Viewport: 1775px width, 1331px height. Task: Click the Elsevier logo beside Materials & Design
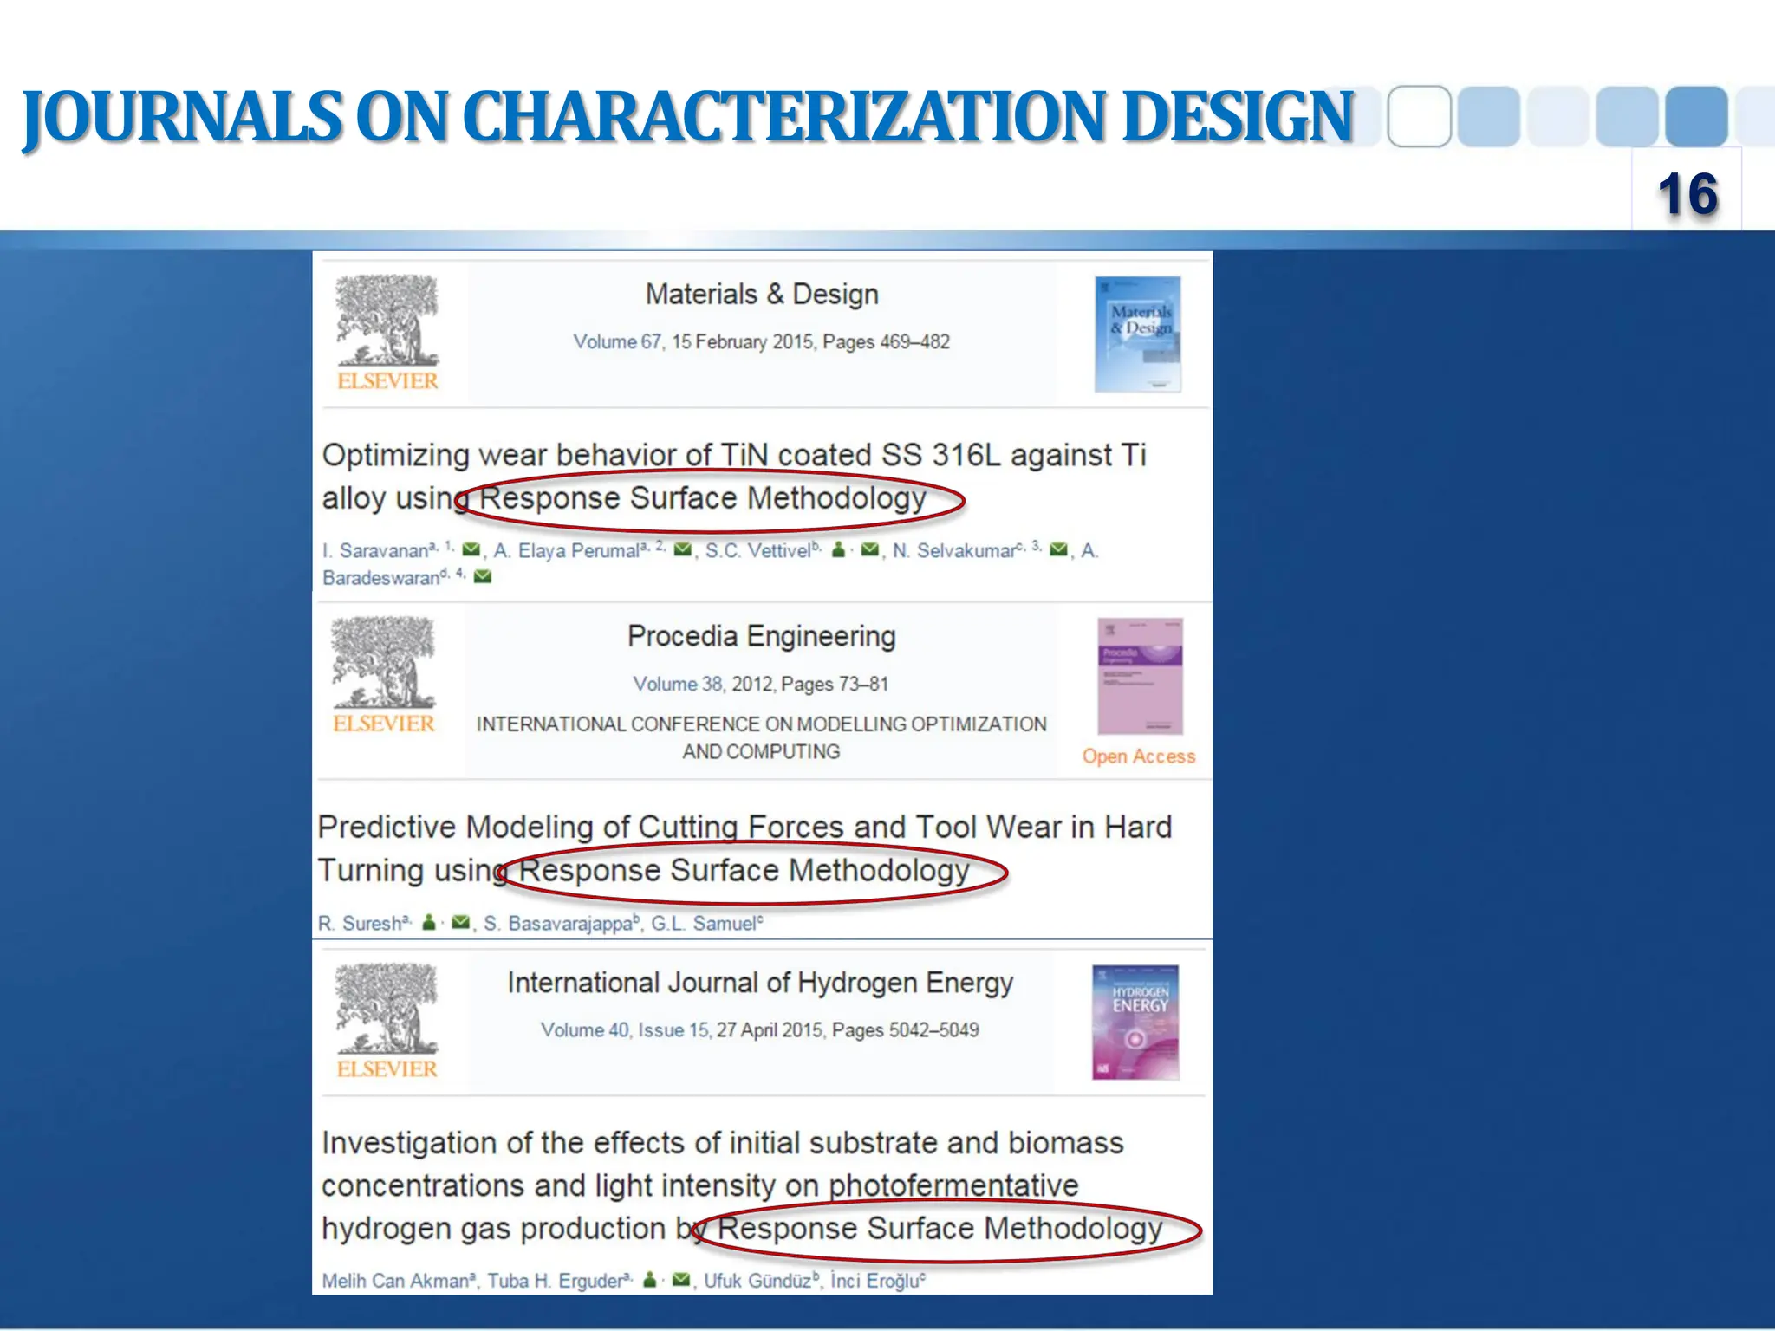387,334
